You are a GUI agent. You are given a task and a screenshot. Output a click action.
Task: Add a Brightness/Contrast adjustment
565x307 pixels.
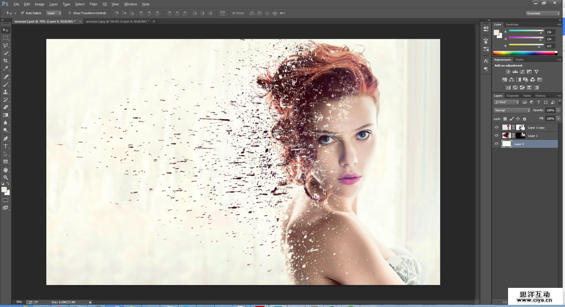tap(508, 72)
